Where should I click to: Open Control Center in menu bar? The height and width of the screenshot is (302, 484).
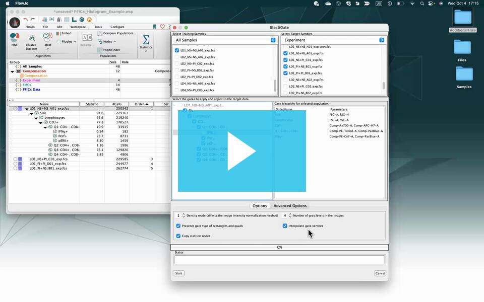point(431,4)
